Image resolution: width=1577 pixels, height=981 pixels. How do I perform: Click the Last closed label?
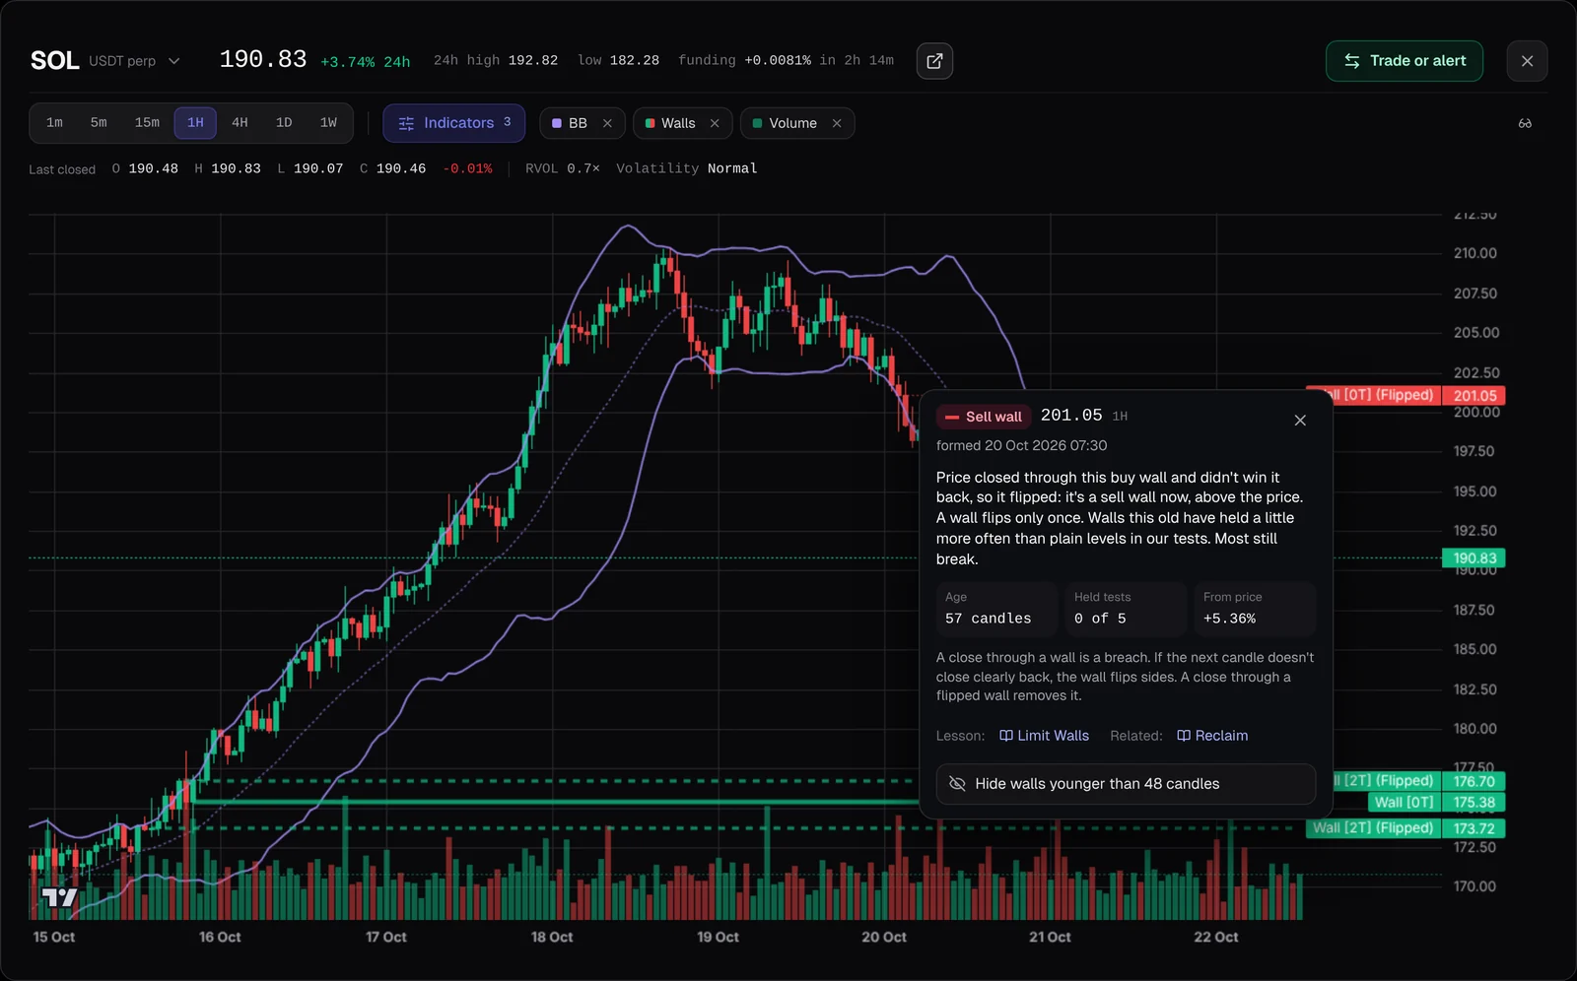62,169
